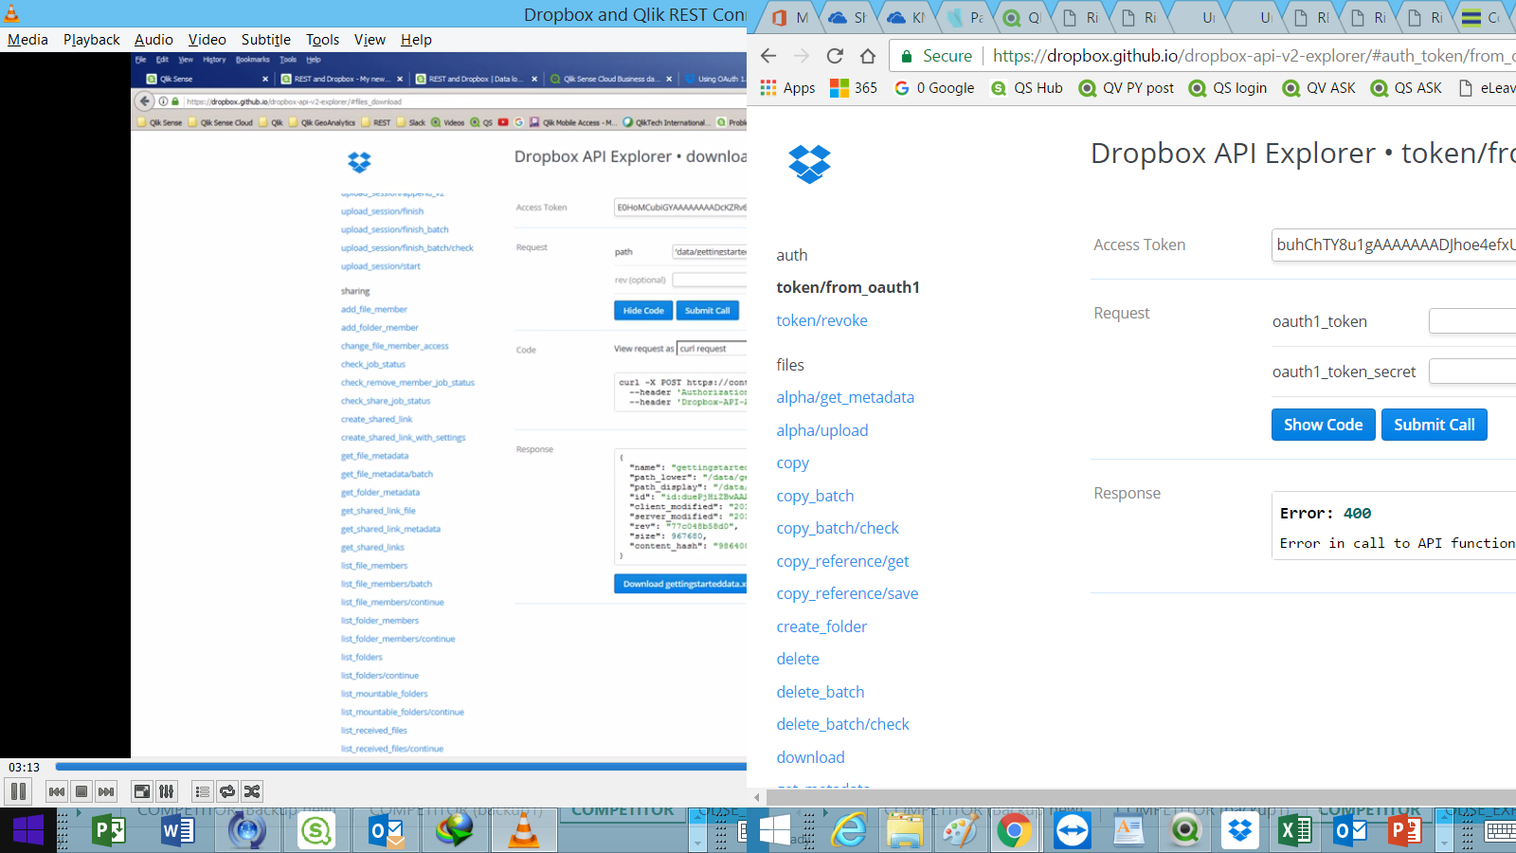Open TeamViewer from right taskbar
The height and width of the screenshot is (853, 1516).
(x=1073, y=831)
